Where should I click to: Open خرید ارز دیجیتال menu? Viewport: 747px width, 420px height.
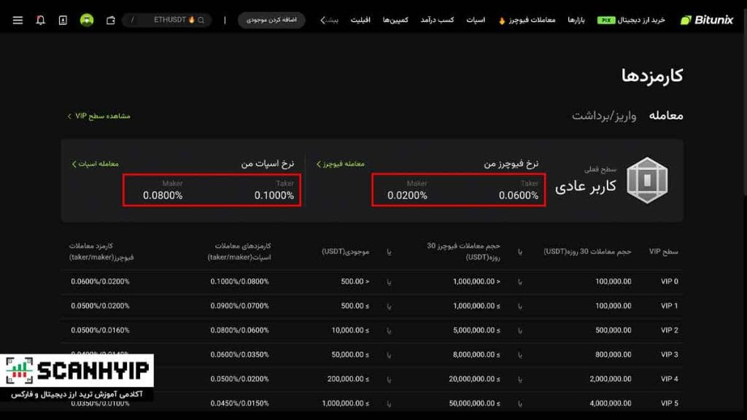point(640,20)
